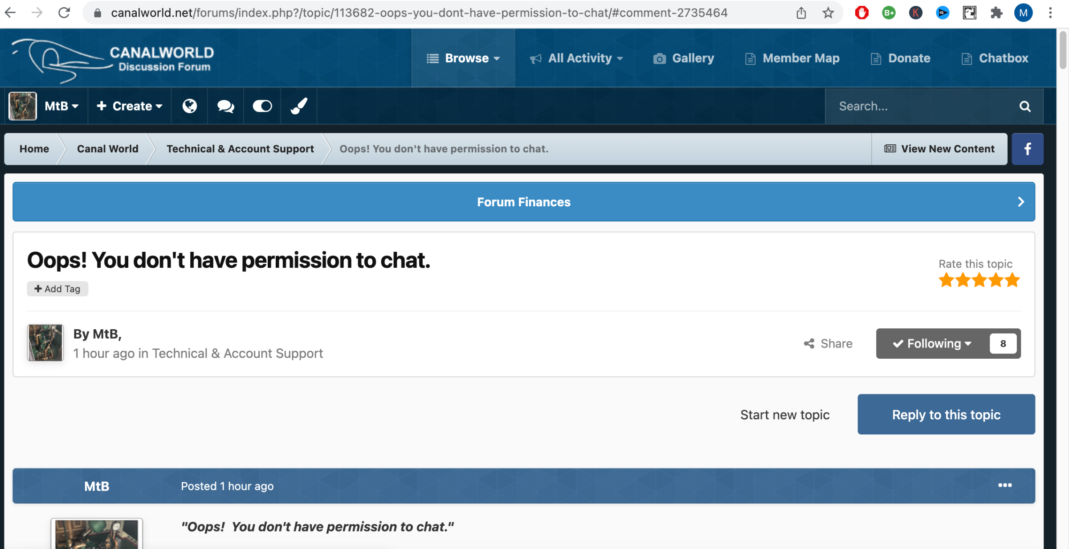The width and height of the screenshot is (1069, 549).
Task: Rate topic with fifth star
Action: [x=1012, y=280]
